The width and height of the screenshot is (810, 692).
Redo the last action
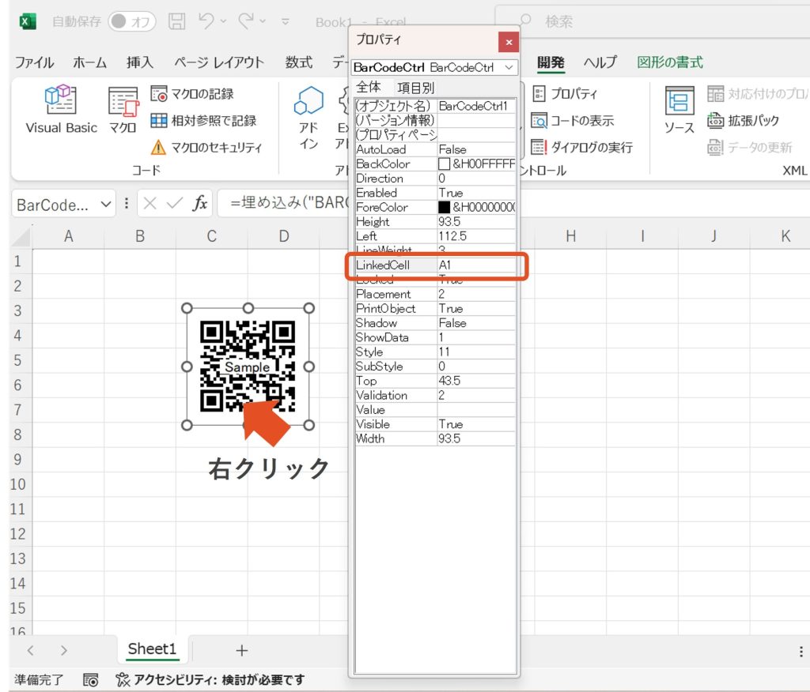pos(246,21)
